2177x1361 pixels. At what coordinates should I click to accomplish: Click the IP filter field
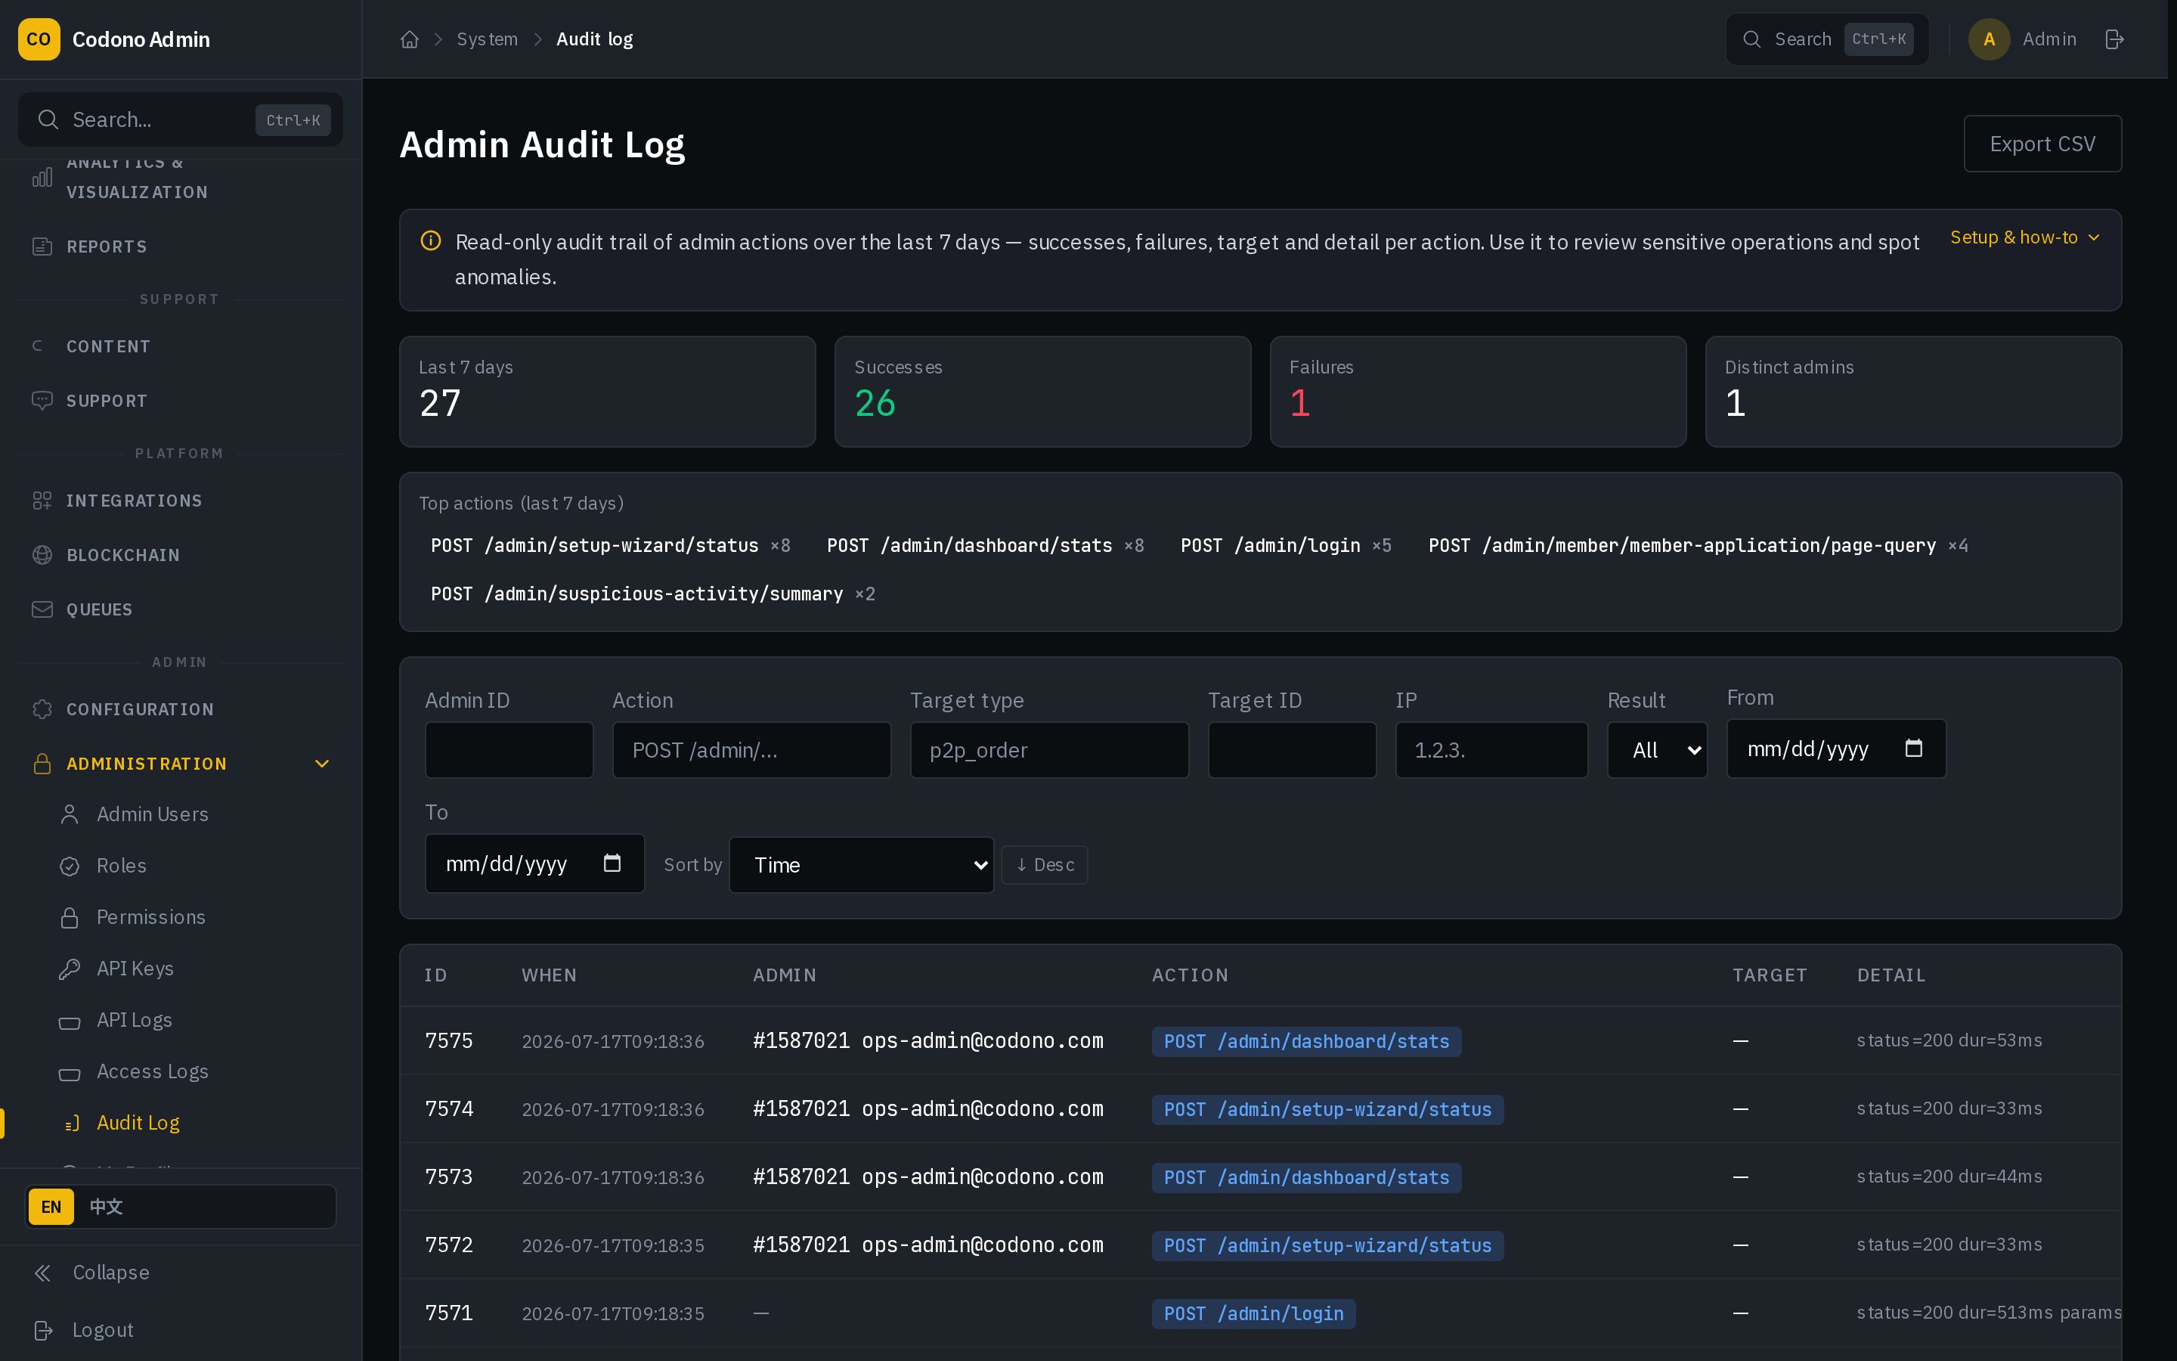pyautogui.click(x=1491, y=750)
